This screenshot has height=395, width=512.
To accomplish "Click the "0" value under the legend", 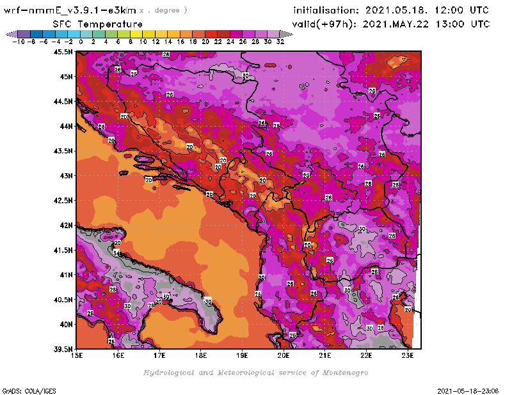I will pyautogui.click(x=81, y=42).
